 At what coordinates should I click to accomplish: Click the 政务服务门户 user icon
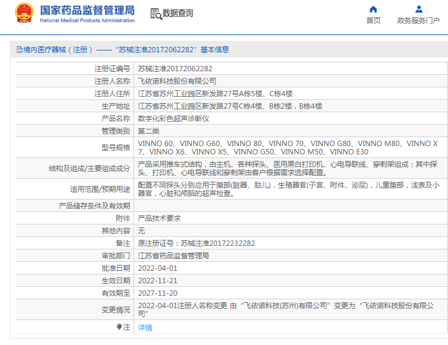[x=418, y=10]
